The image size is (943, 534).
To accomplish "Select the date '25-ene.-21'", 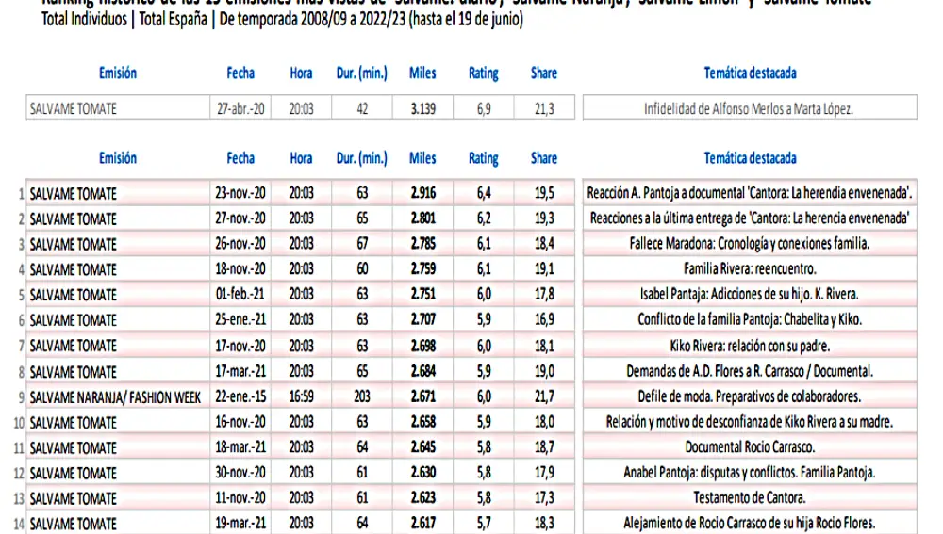I will (240, 319).
